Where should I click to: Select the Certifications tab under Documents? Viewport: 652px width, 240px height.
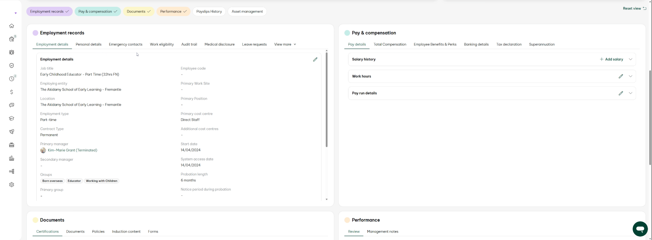(48, 232)
